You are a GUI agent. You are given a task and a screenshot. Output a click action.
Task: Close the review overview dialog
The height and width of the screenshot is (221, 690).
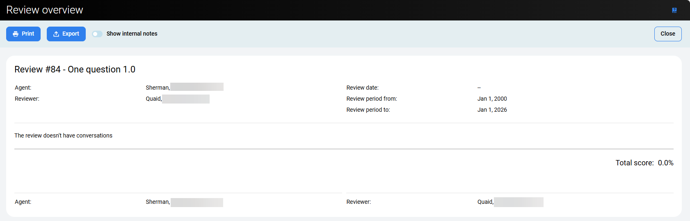tap(667, 34)
